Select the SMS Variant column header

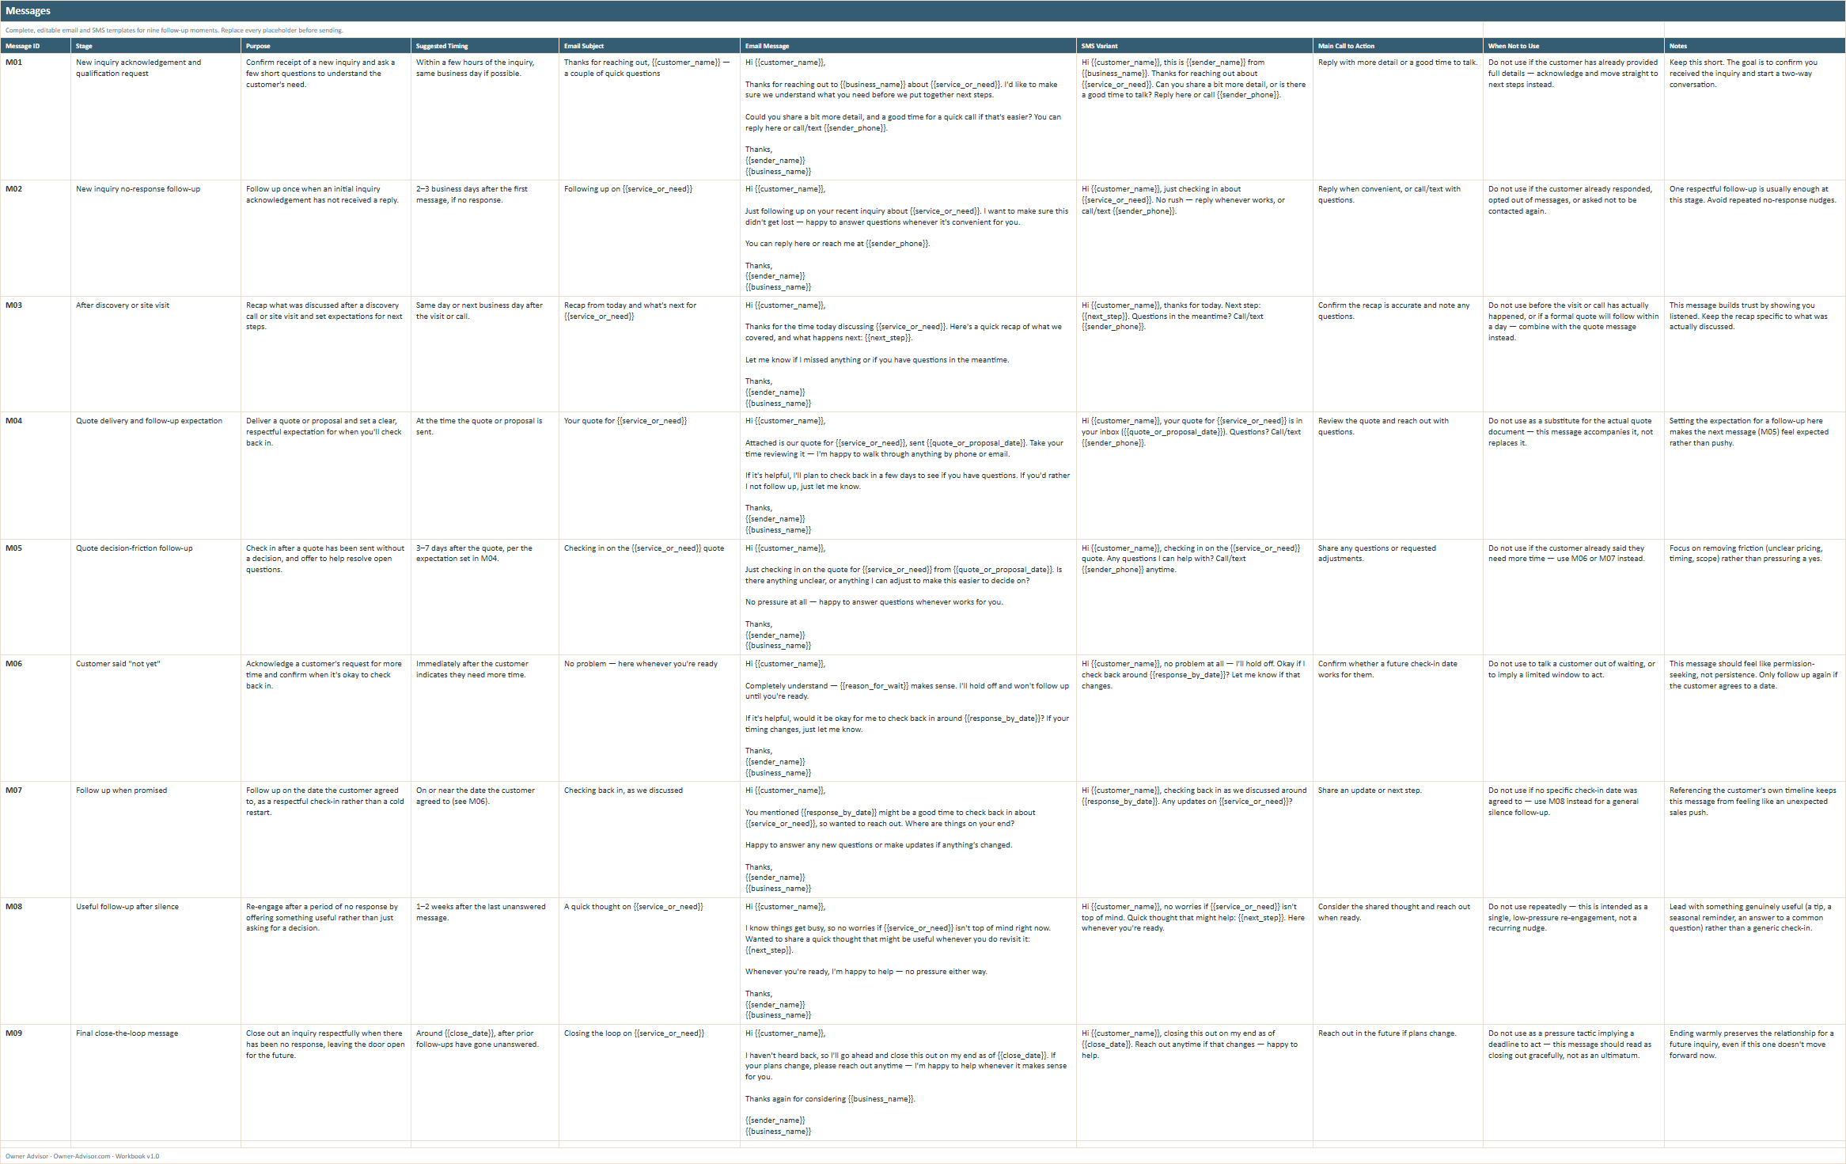1194,46
